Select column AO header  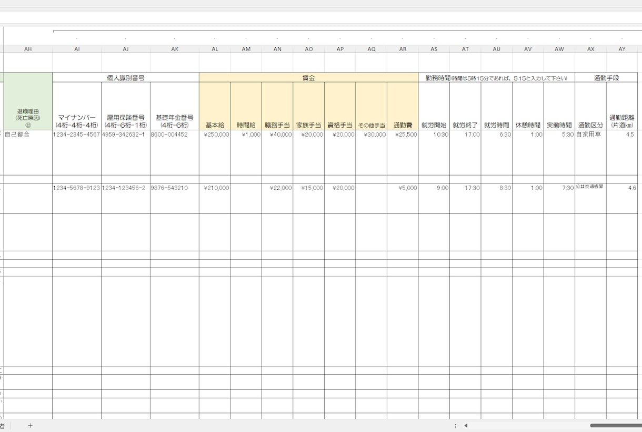click(309, 49)
